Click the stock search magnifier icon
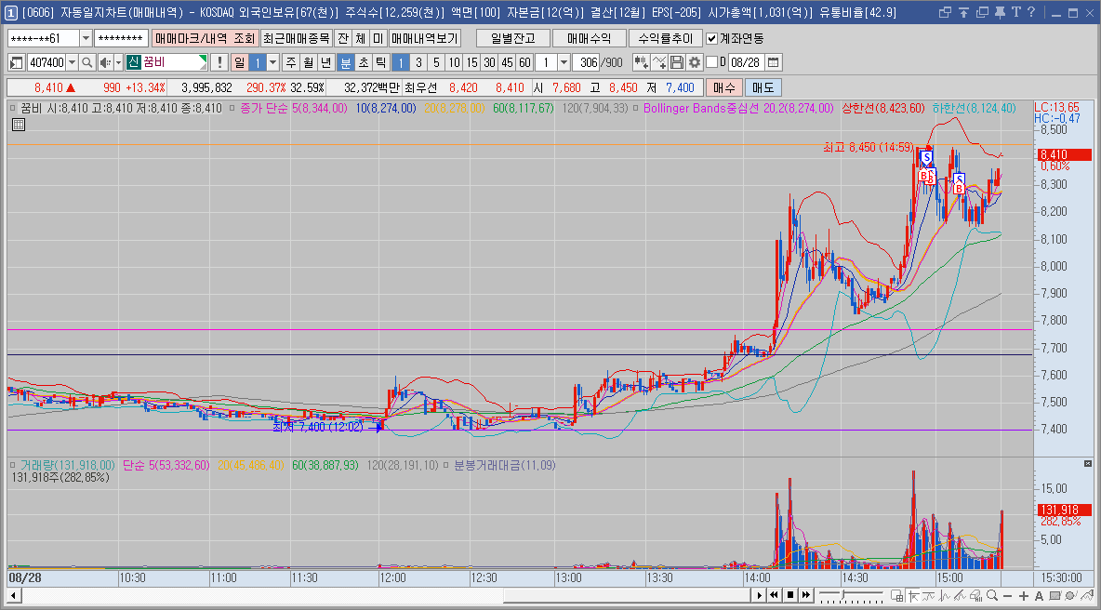Screen dimensions: 1101x610 (x=87, y=62)
